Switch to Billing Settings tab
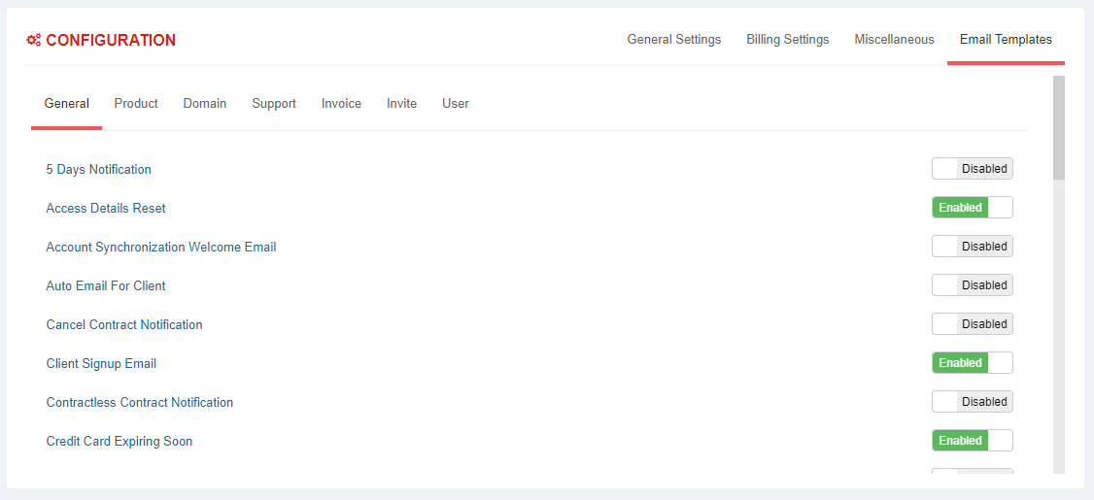 788,40
